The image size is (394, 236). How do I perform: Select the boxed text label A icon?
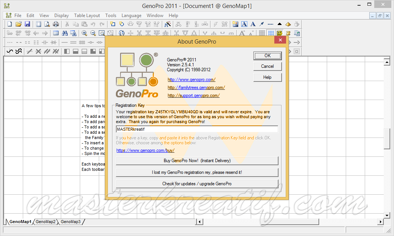244,24
